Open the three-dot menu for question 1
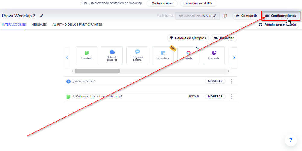The height and width of the screenshot is (151, 302). pos(232,97)
